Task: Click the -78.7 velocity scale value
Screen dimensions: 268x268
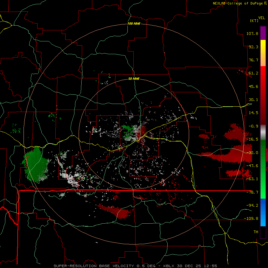Action: tap(252, 192)
